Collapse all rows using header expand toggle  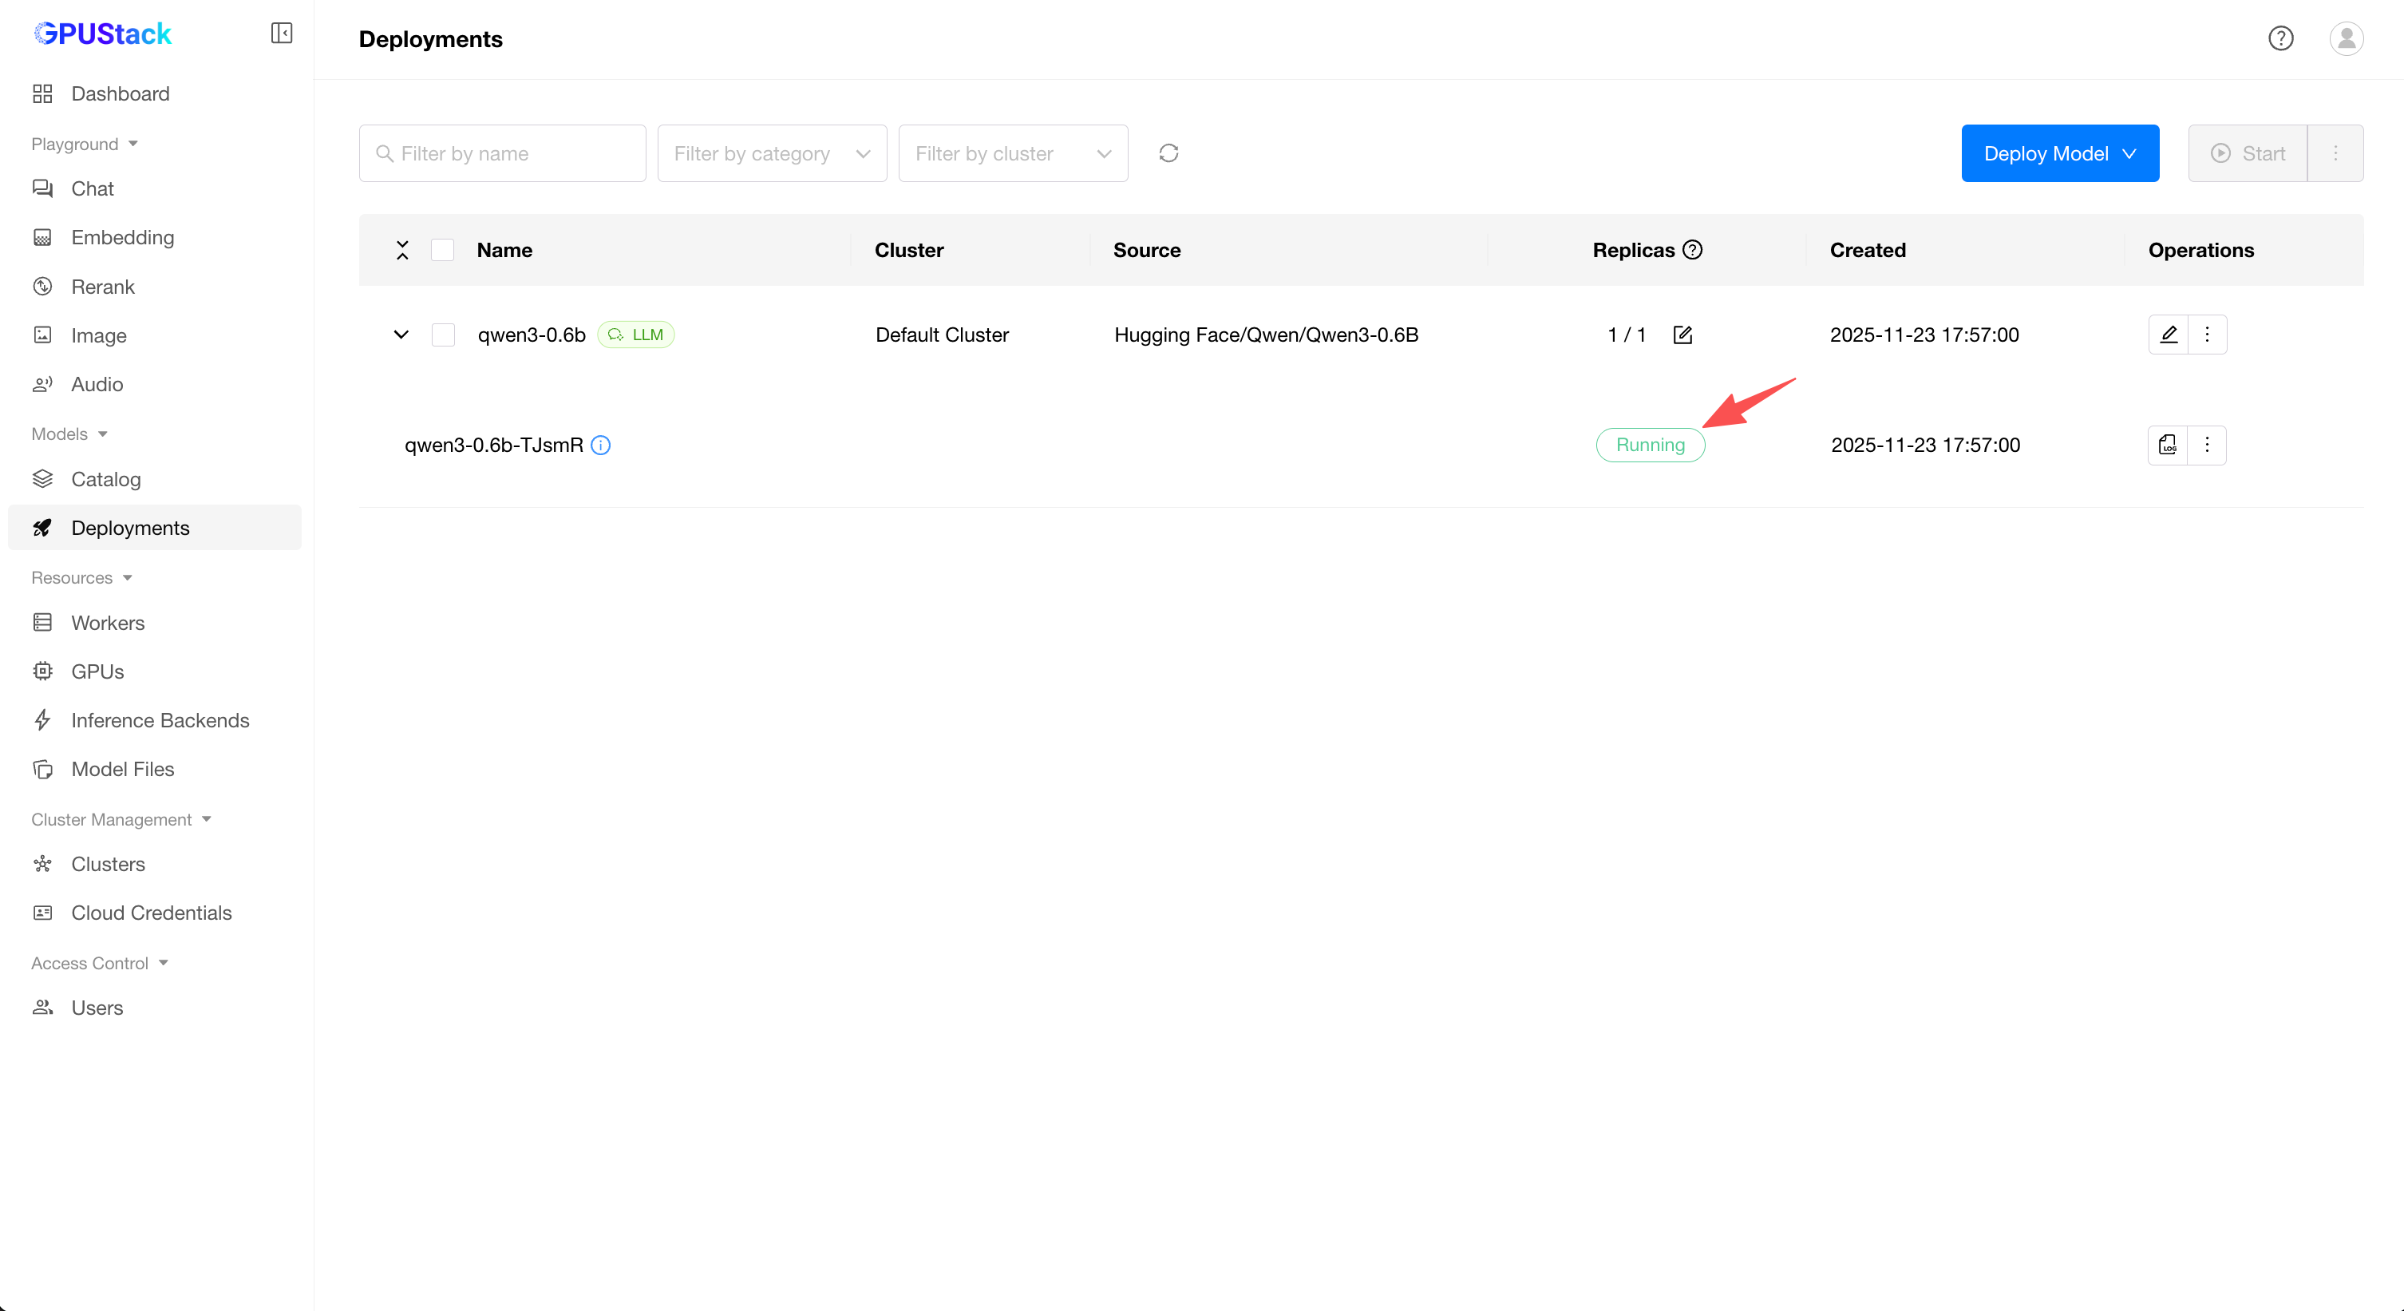coord(402,249)
